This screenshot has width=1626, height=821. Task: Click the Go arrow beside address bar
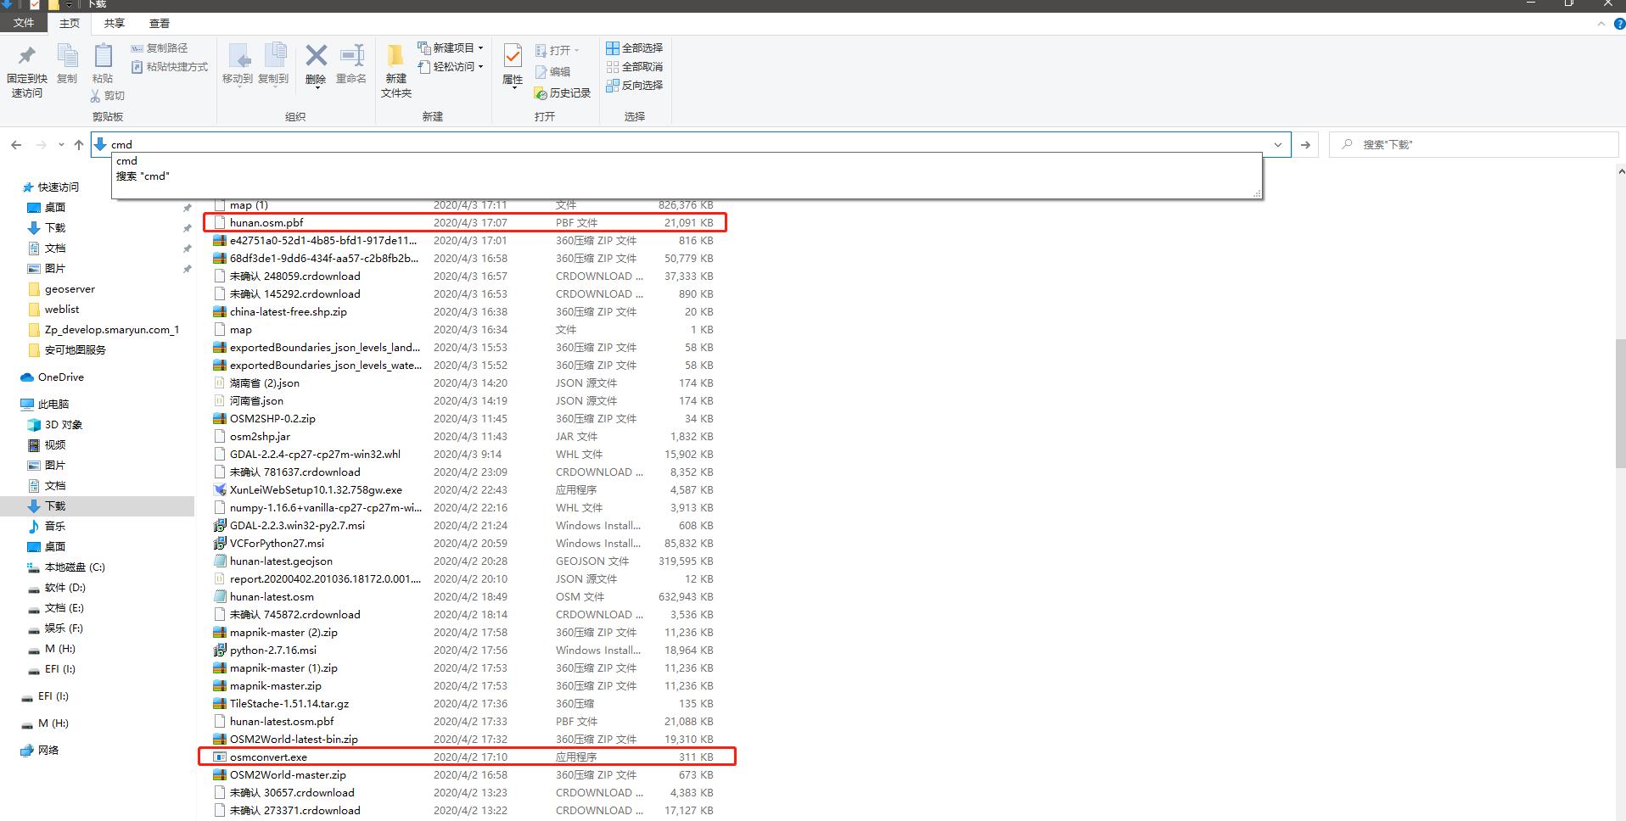point(1305,145)
